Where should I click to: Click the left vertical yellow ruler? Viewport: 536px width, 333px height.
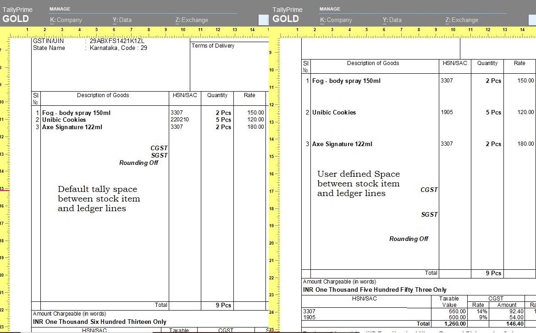pyautogui.click(x=5, y=183)
